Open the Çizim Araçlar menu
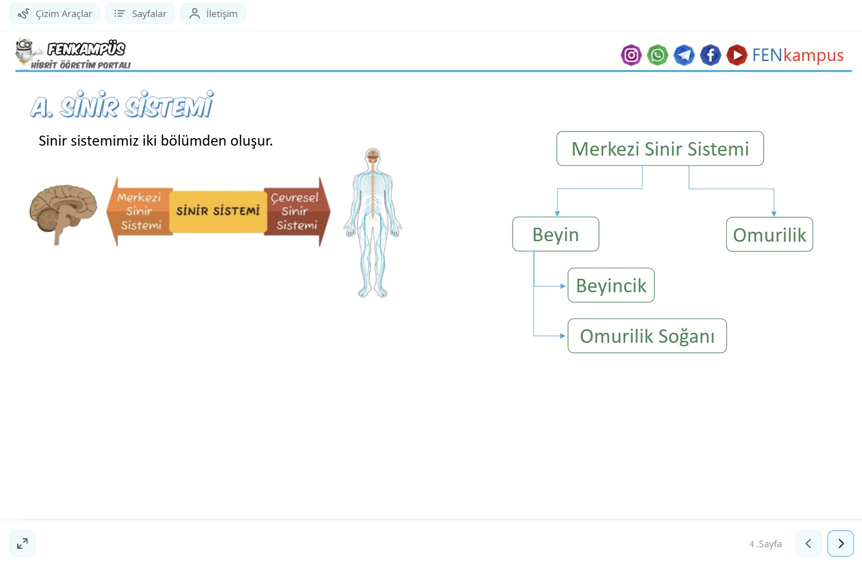Image resolution: width=862 pixels, height=565 pixels. [55, 14]
